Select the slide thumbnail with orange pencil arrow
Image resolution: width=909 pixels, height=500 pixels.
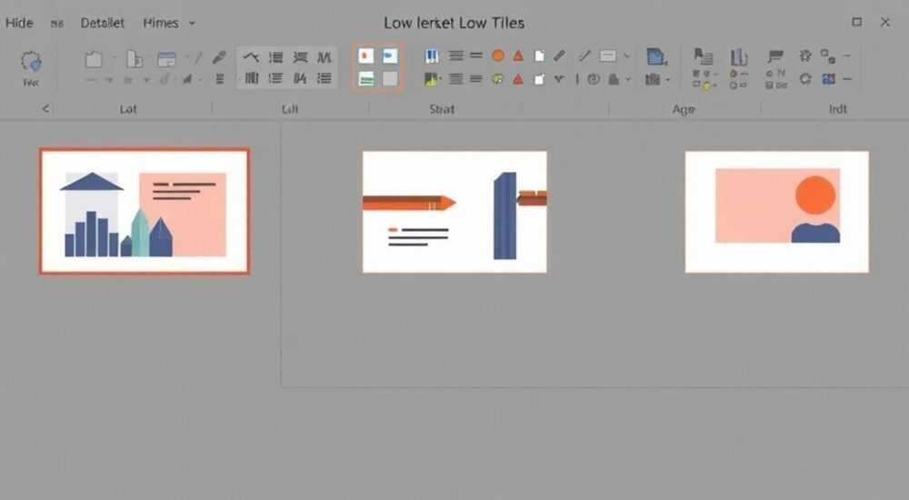coord(454,212)
